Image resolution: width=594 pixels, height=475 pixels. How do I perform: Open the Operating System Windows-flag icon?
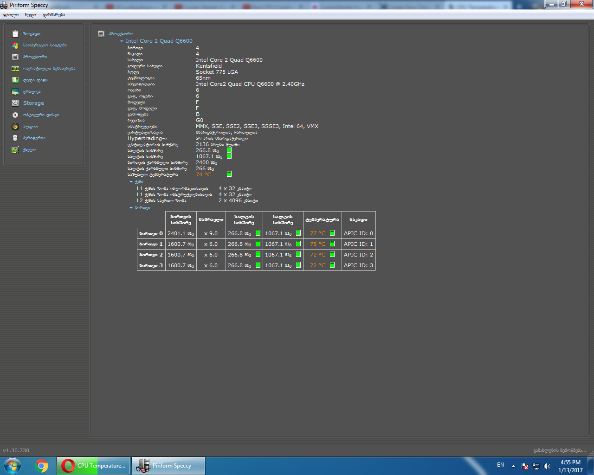pos(15,45)
